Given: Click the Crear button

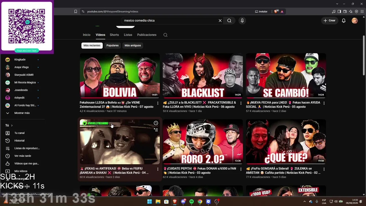Looking at the screenshot, I should click(329, 21).
